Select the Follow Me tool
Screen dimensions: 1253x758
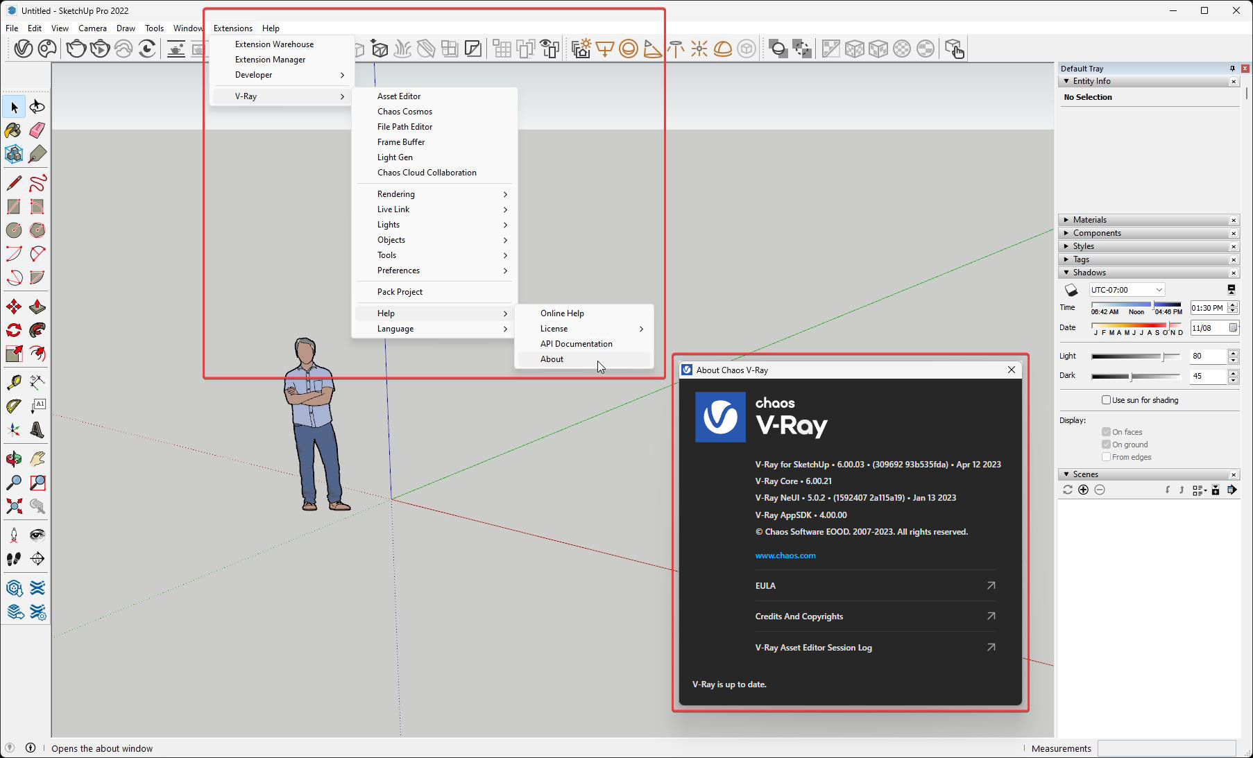point(37,330)
